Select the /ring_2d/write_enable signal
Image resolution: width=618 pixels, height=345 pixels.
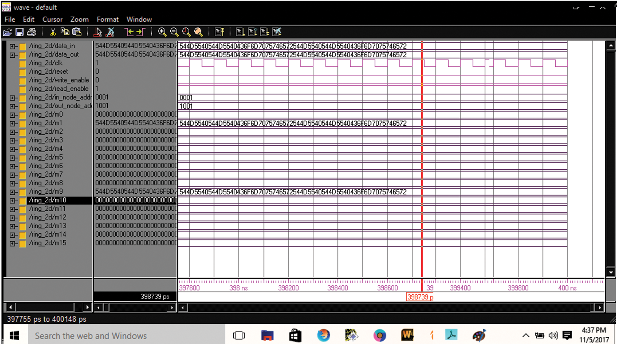[59, 80]
